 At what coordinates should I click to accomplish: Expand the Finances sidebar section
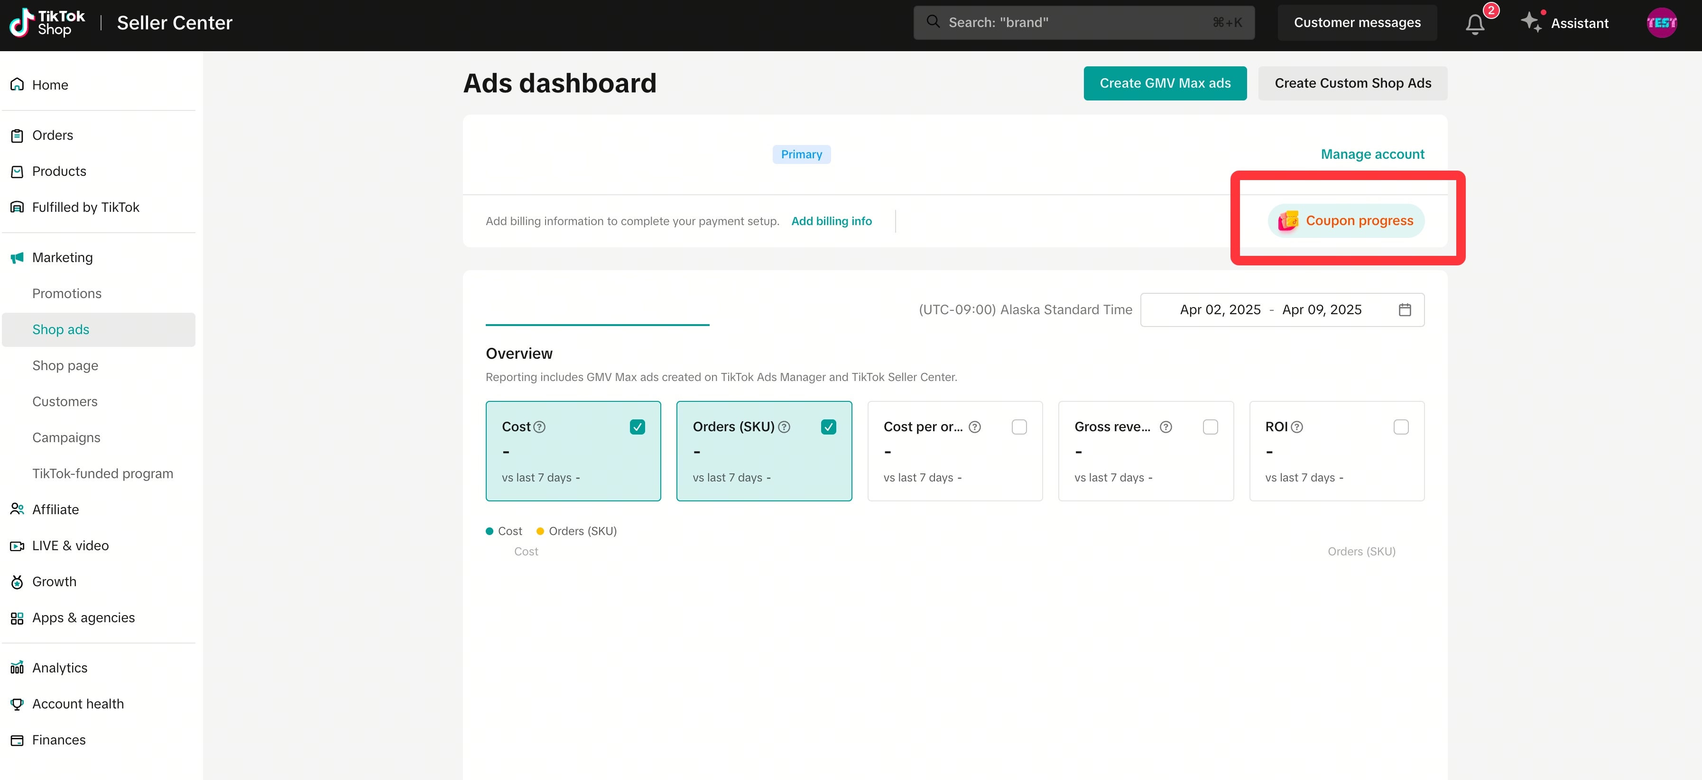tap(99, 740)
